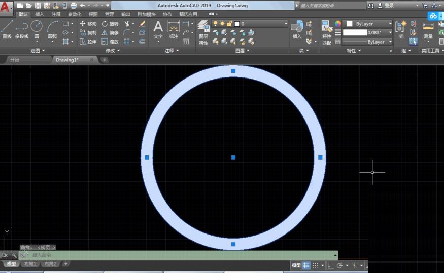Click the Array tool icon
This screenshot has width=444, height=273.
point(127,42)
